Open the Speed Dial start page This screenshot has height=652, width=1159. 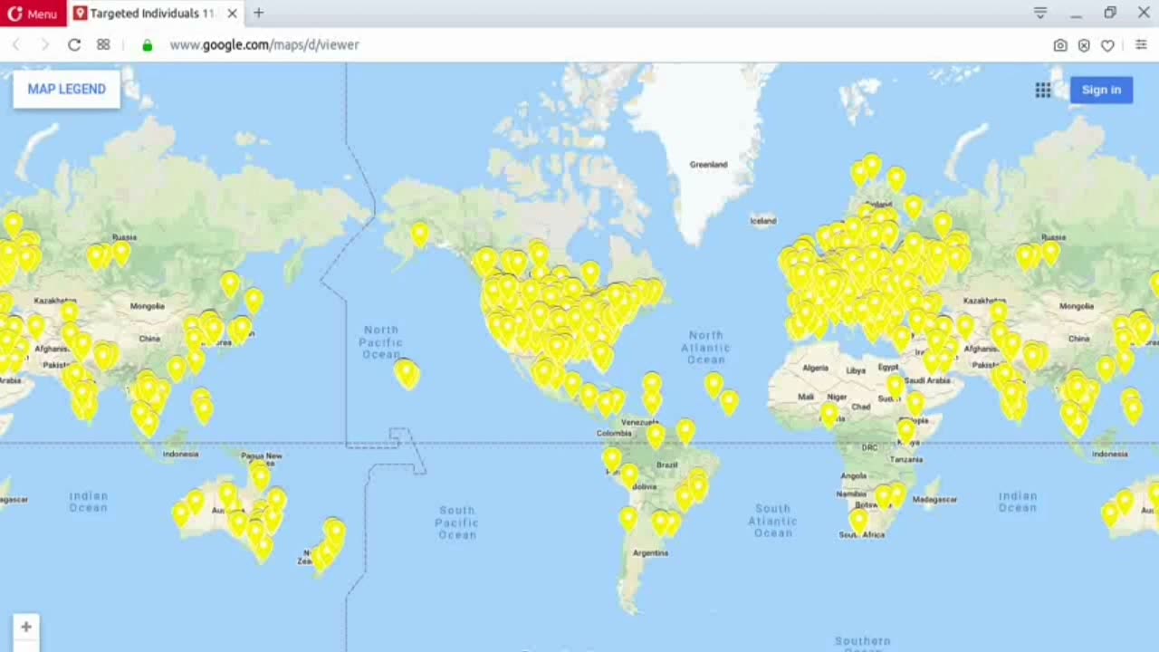(x=103, y=44)
